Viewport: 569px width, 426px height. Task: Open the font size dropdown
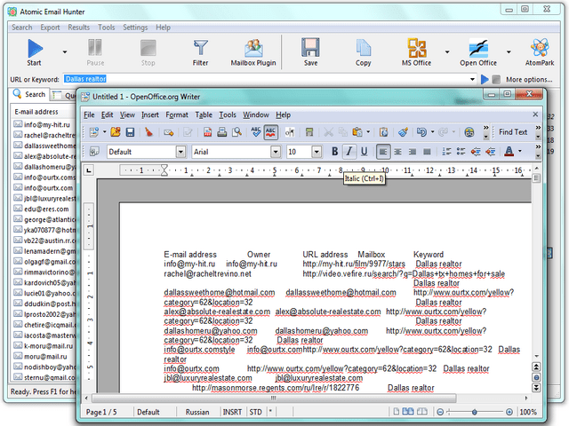[317, 152]
